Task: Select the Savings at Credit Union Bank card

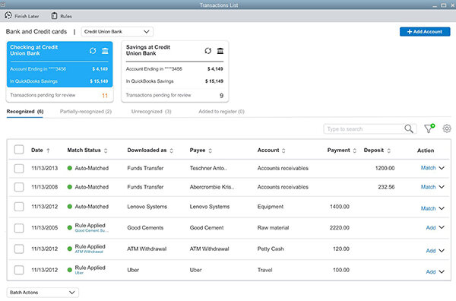Action: pyautogui.click(x=175, y=71)
